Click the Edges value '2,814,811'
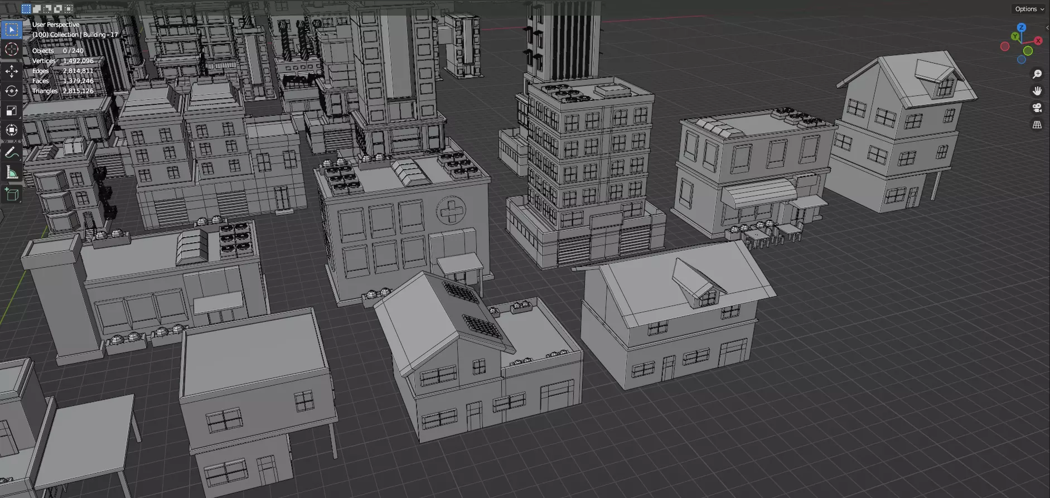Screen dimensions: 1050x498 coord(78,71)
